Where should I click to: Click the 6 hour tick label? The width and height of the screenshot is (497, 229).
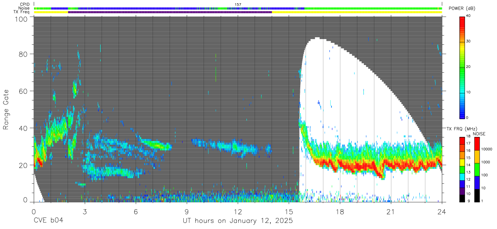point(136,212)
